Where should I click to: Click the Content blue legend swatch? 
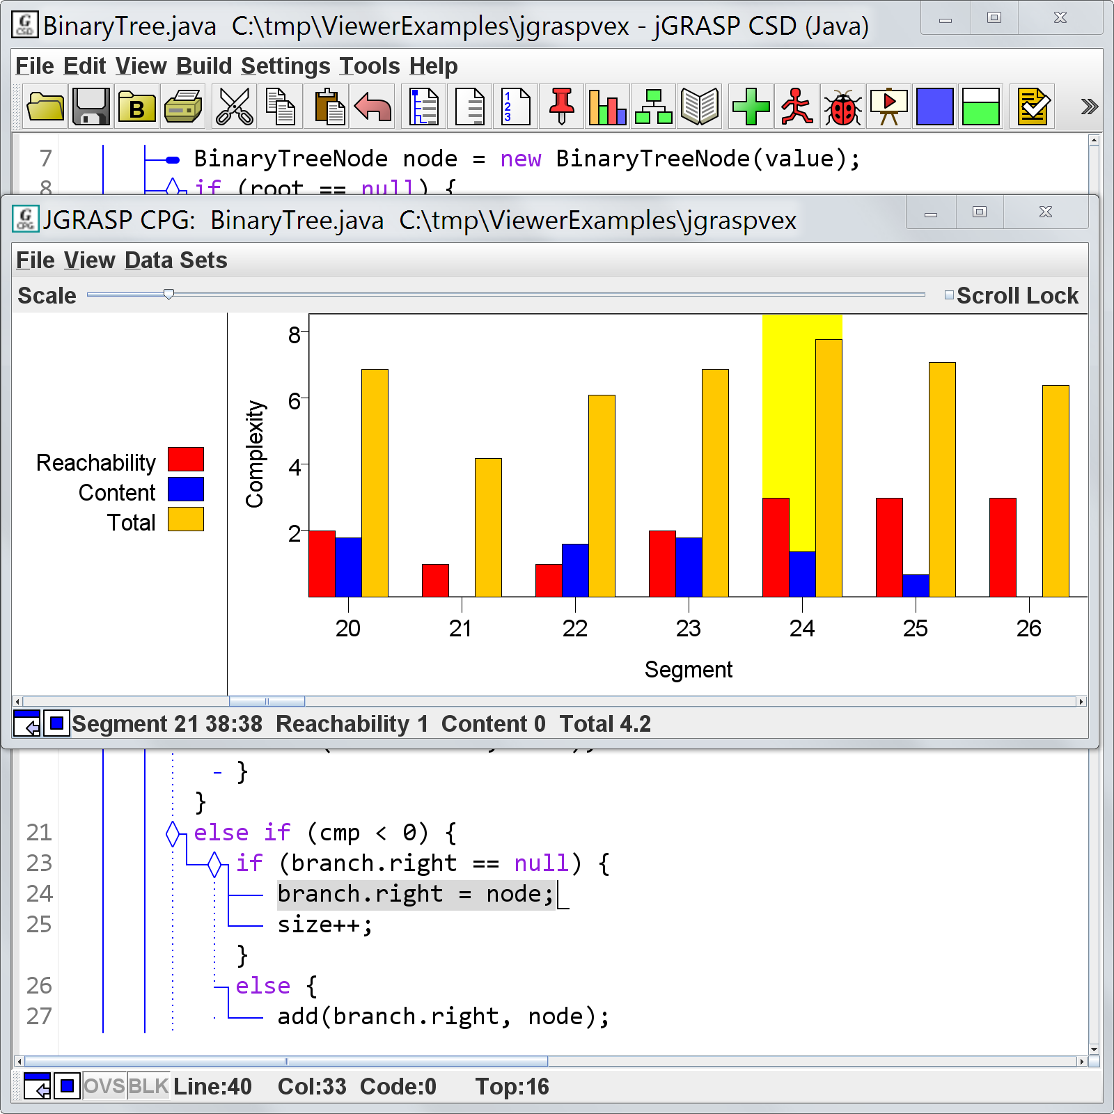[x=186, y=489]
